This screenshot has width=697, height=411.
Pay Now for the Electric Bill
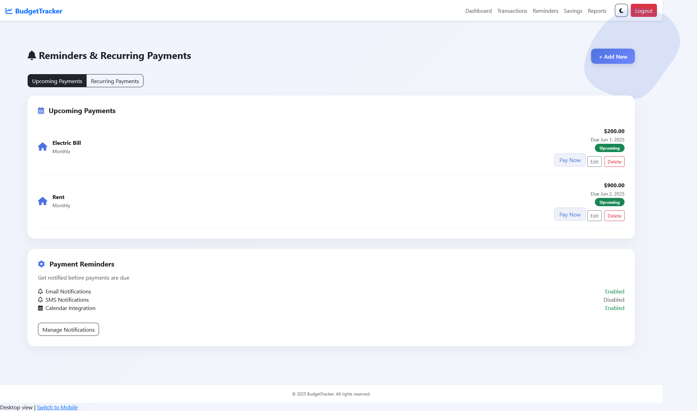point(570,160)
